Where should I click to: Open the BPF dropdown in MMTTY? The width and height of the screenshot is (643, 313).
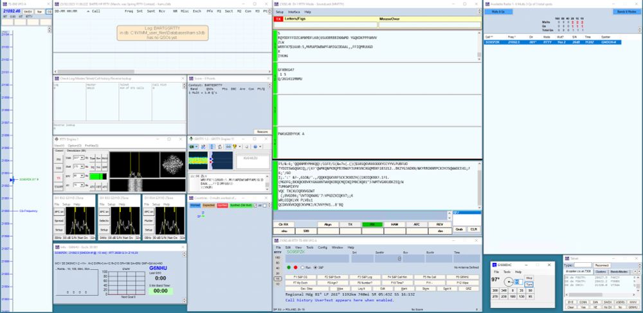coord(82,175)
